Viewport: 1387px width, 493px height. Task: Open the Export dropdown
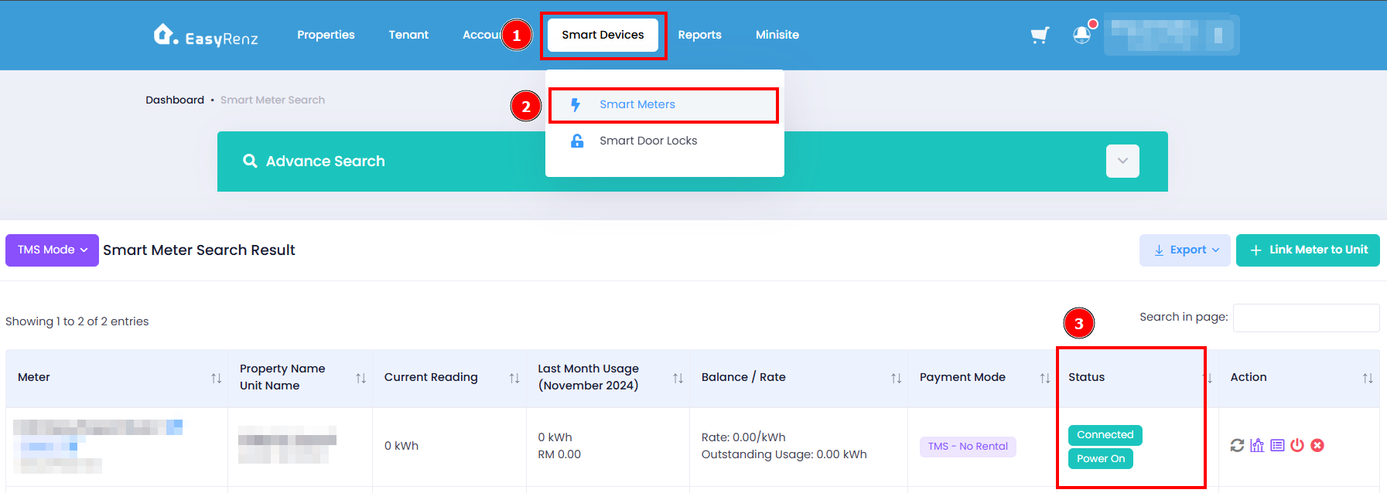1184,250
